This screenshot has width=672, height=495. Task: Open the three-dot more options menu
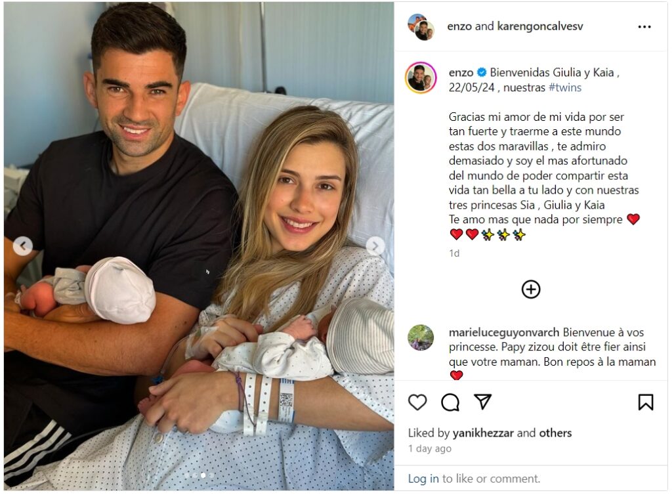[x=644, y=27]
